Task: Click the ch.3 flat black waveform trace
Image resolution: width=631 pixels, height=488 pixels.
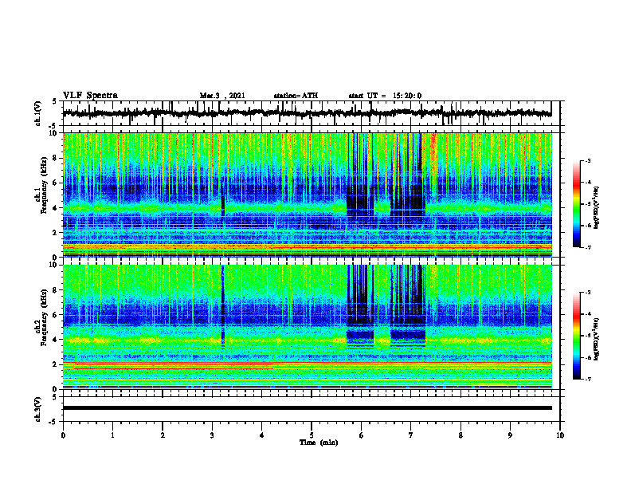Action: [308, 408]
